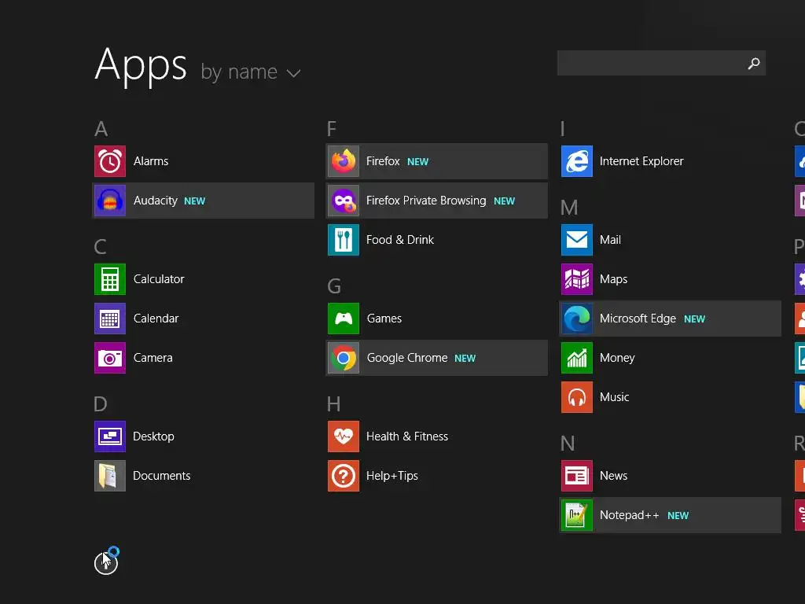Launch the Games controller icon
This screenshot has height=604, width=805.
coord(344,319)
